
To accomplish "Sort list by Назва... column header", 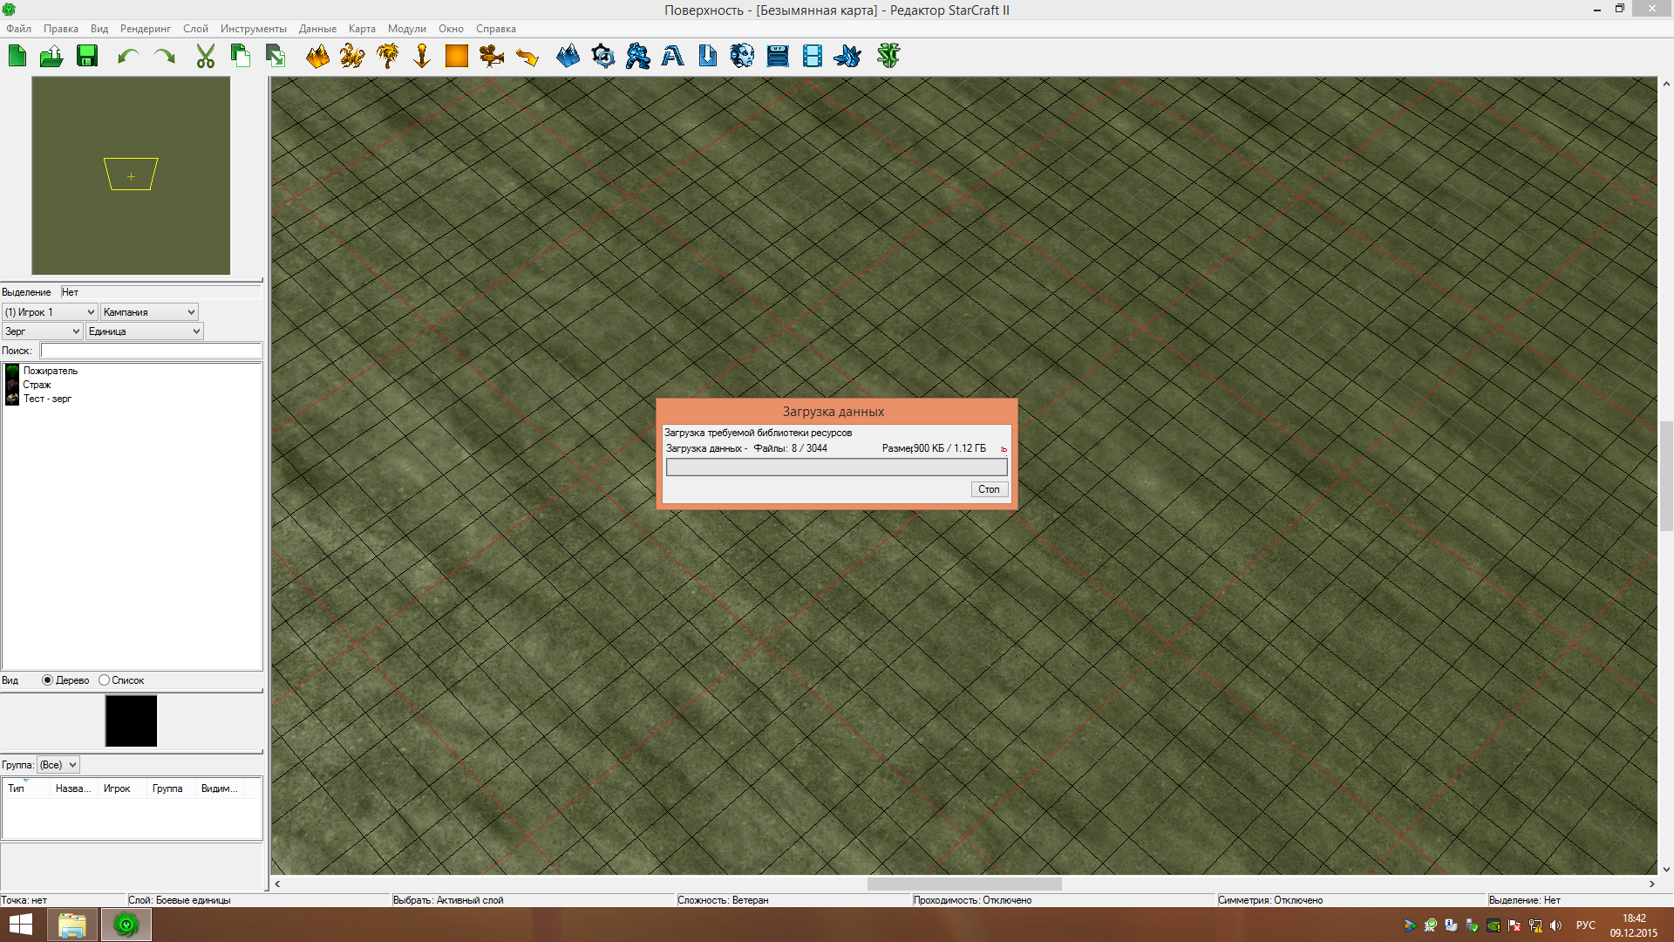I will click(x=73, y=788).
